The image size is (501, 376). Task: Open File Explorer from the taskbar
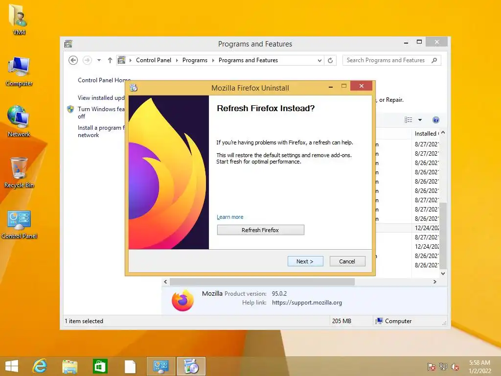(x=69, y=366)
